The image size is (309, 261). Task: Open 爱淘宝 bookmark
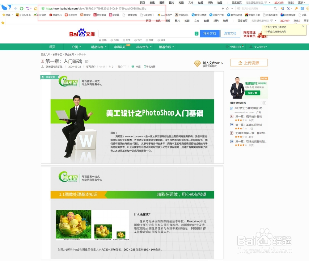pos(85,15)
